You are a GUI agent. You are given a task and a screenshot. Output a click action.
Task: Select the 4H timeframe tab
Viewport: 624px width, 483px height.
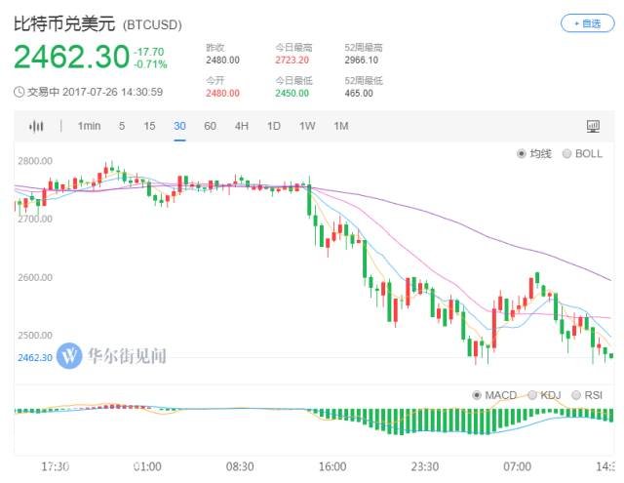(241, 126)
